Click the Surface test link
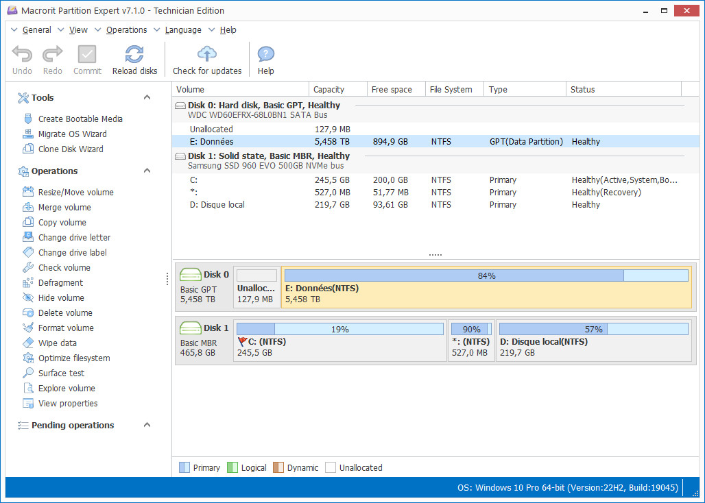 [61, 373]
